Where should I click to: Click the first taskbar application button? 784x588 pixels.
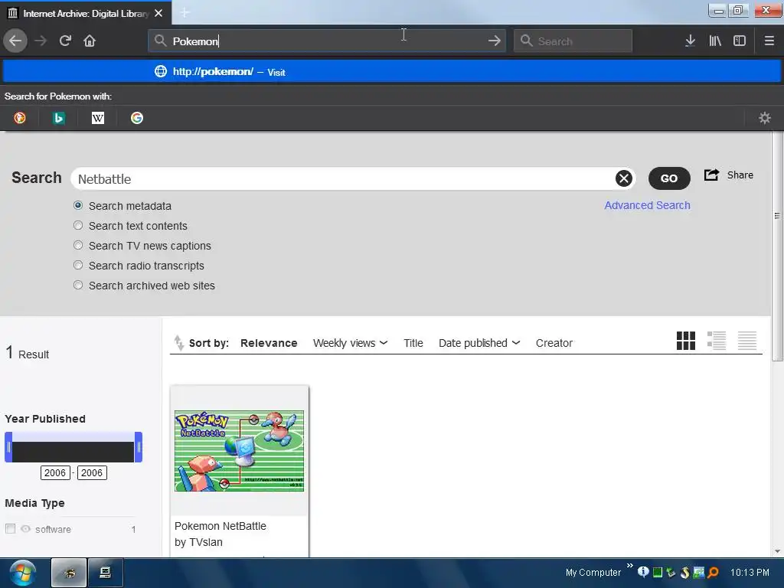pos(69,573)
